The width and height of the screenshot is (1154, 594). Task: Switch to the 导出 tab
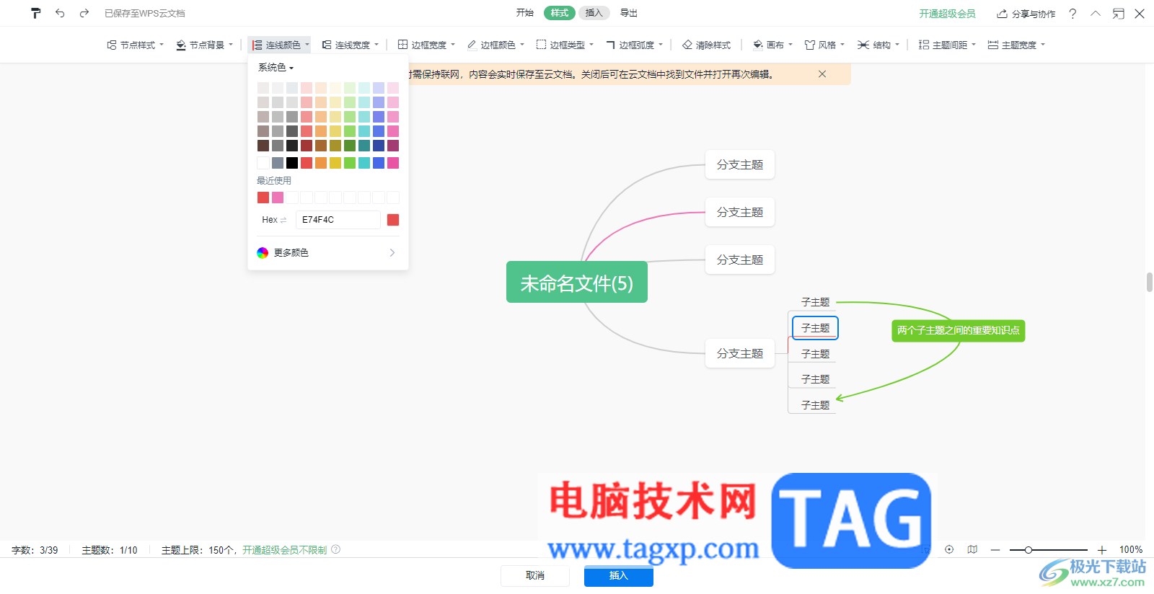pyautogui.click(x=629, y=13)
